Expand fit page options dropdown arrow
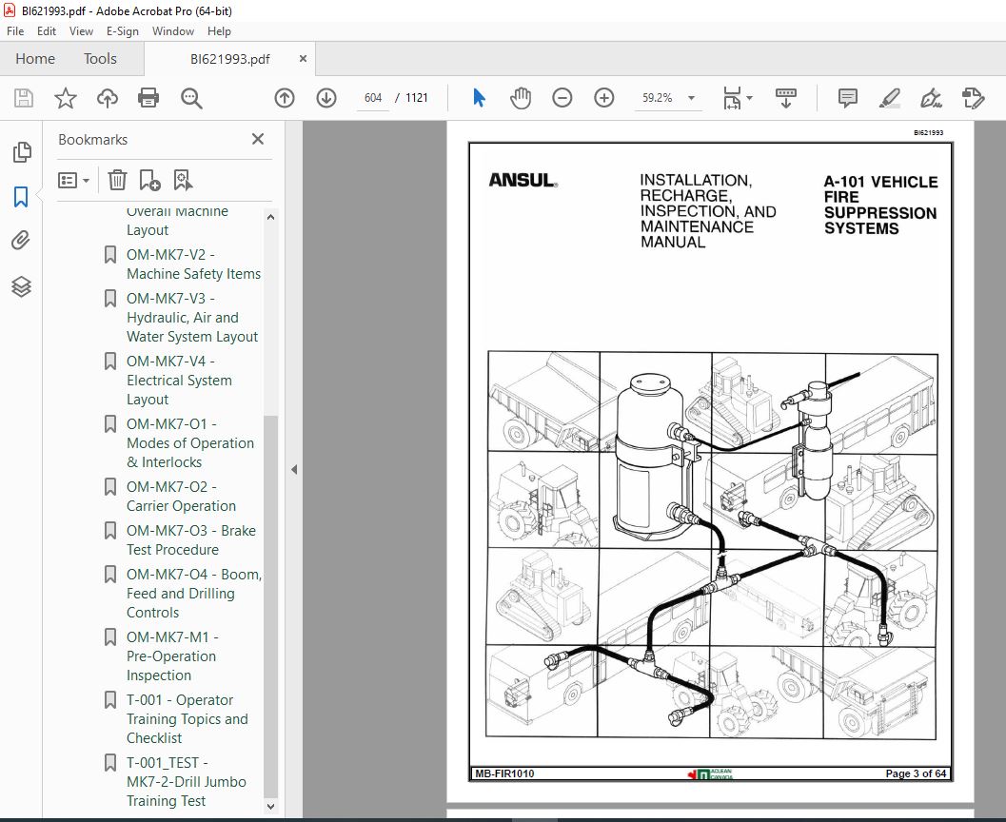The width and height of the screenshot is (1006, 822). (749, 98)
